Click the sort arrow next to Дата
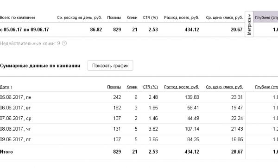Viewport: 278px width, 168px height. [x=11, y=87]
